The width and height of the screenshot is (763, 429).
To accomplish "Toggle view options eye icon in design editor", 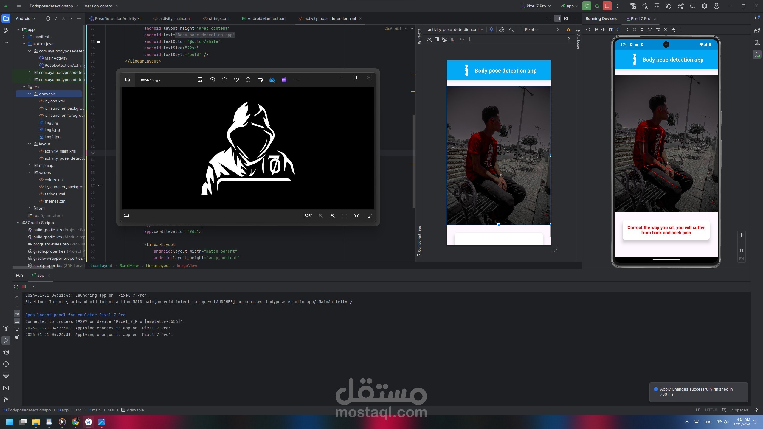I will pos(429,39).
